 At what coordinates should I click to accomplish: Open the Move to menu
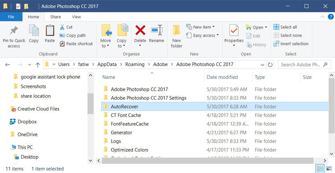pyautogui.click(x=106, y=36)
